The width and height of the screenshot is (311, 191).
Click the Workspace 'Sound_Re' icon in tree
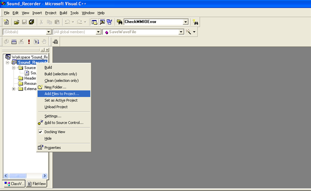coord(8,57)
